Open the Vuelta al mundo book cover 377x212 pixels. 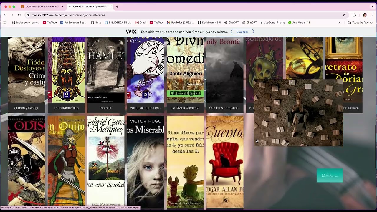click(145, 70)
